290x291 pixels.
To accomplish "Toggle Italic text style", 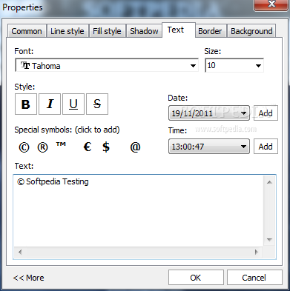I will pos(50,104).
